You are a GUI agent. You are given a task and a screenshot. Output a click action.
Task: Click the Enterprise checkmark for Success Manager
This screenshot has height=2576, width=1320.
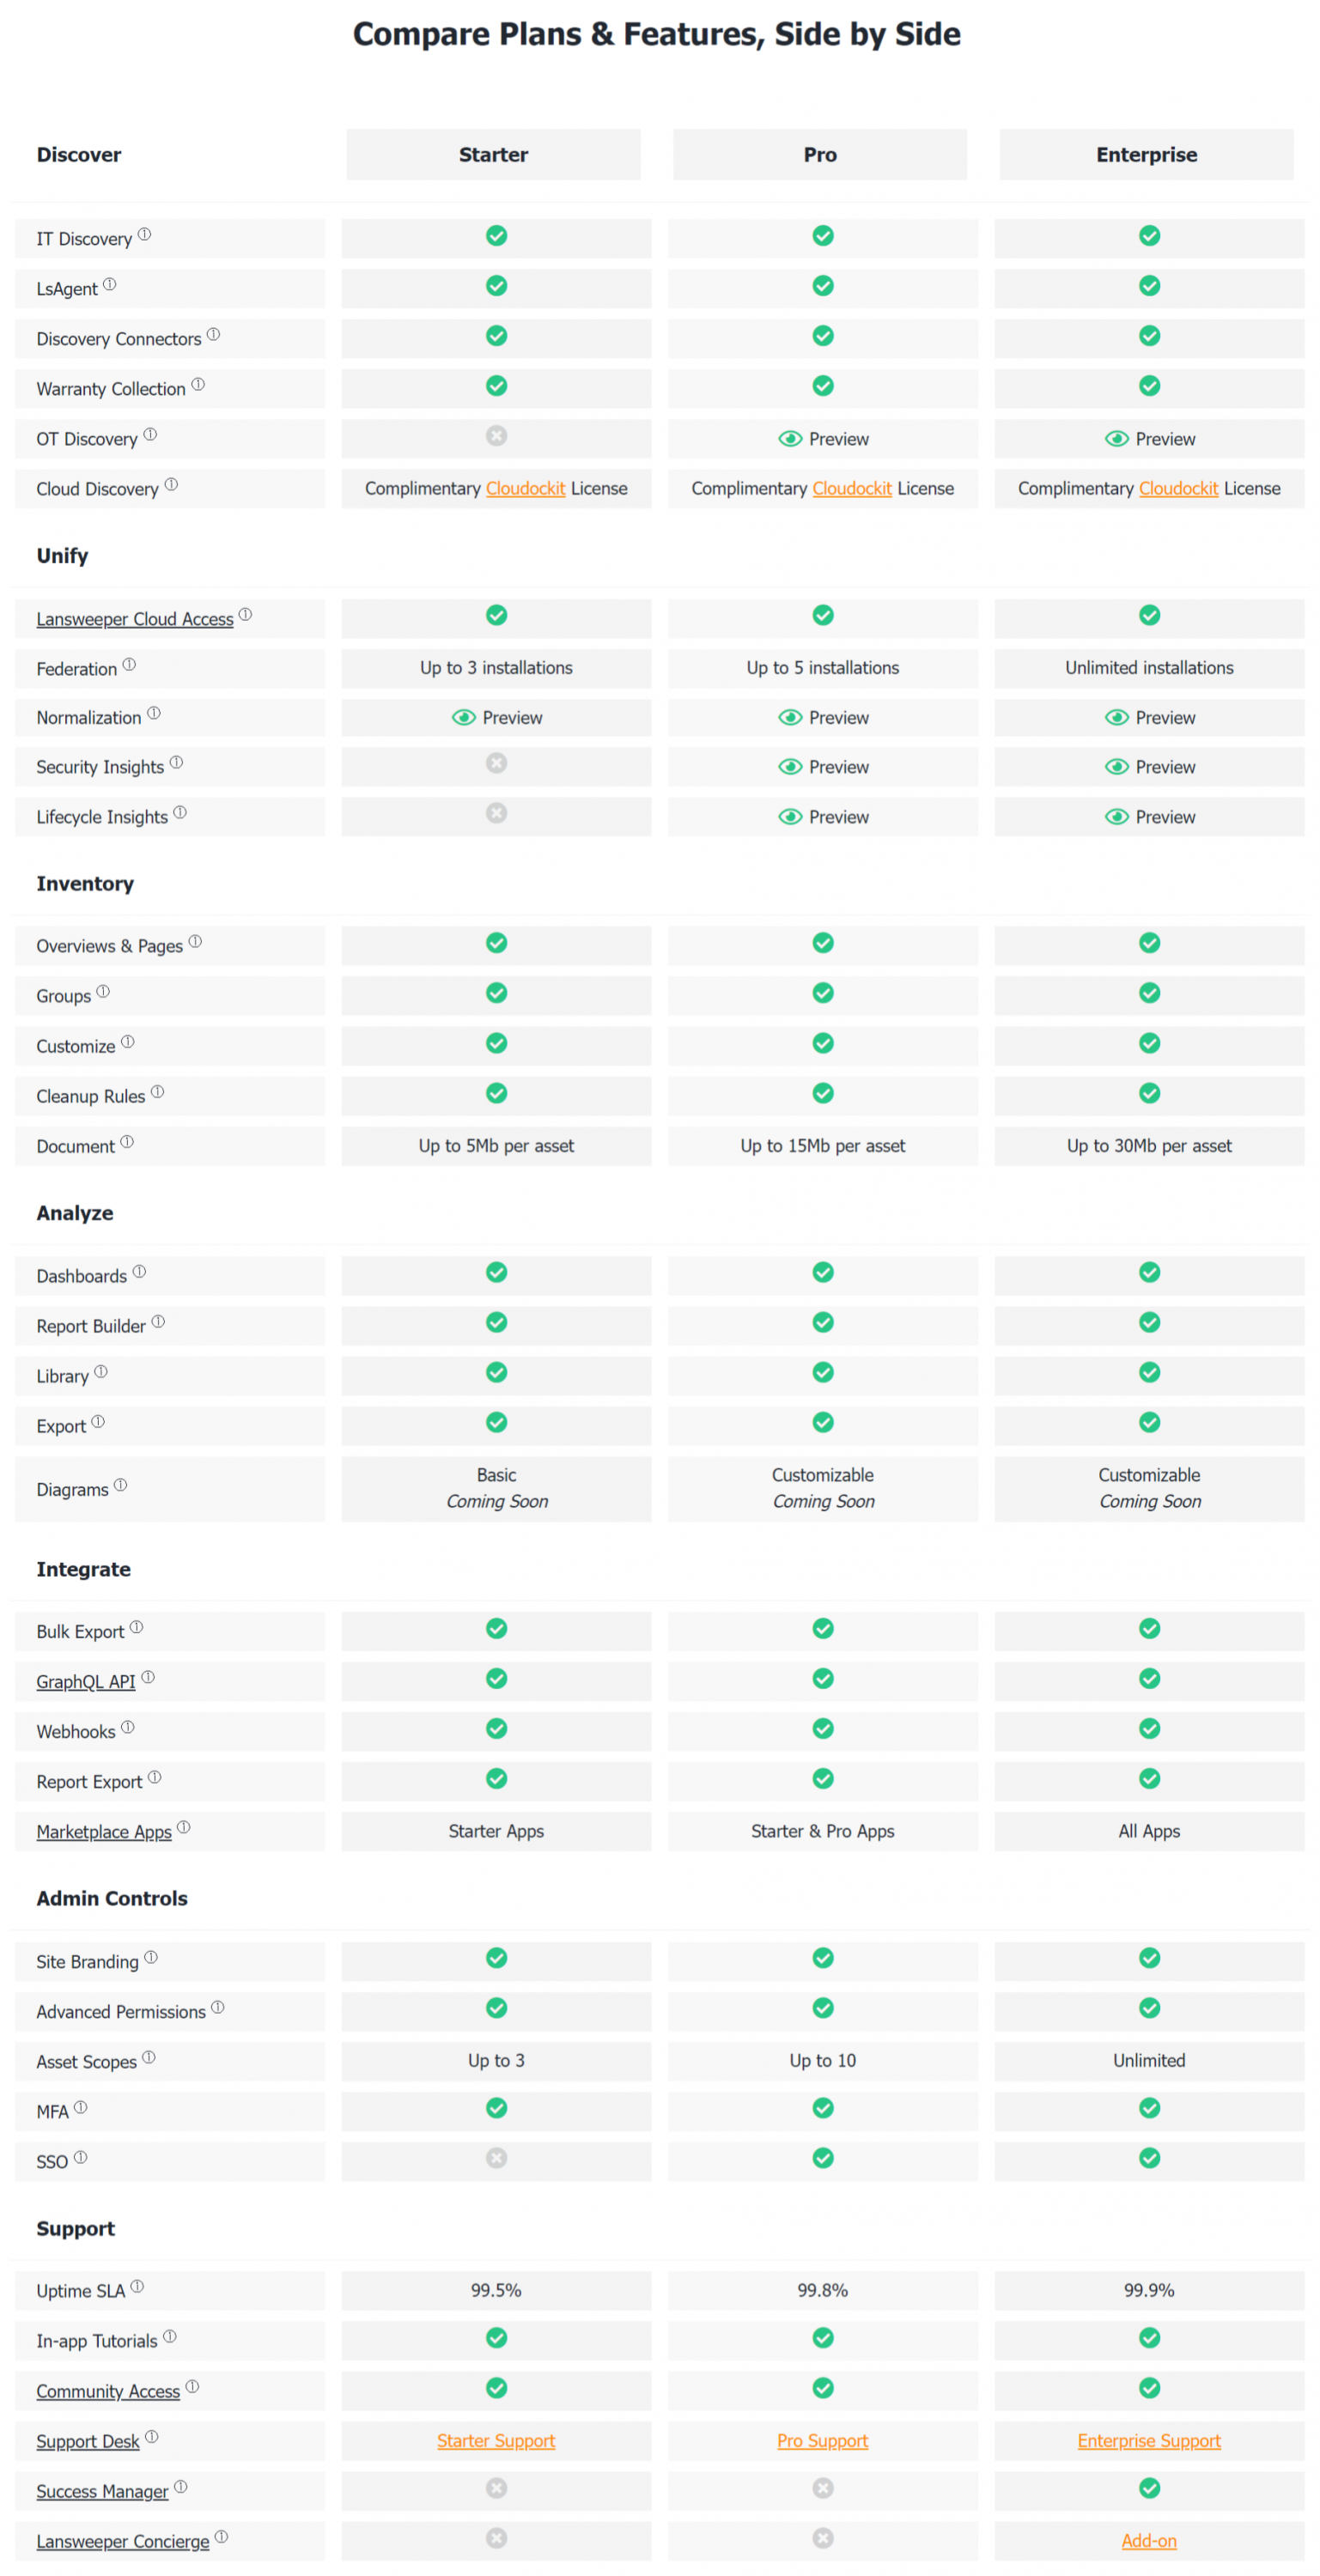point(1149,2488)
